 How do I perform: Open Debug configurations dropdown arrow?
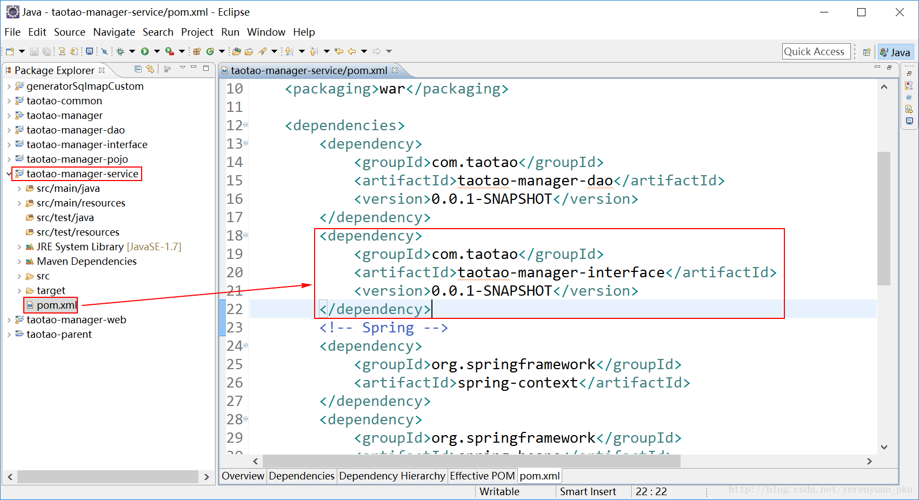(132, 51)
